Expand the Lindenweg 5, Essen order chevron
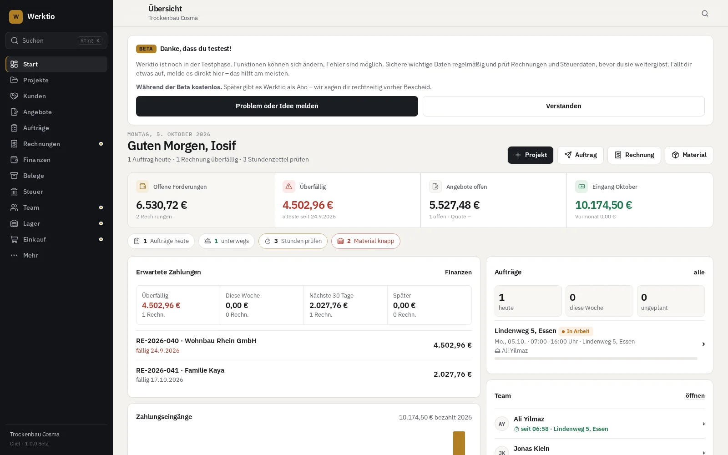This screenshot has width=728, height=455. pos(703,344)
